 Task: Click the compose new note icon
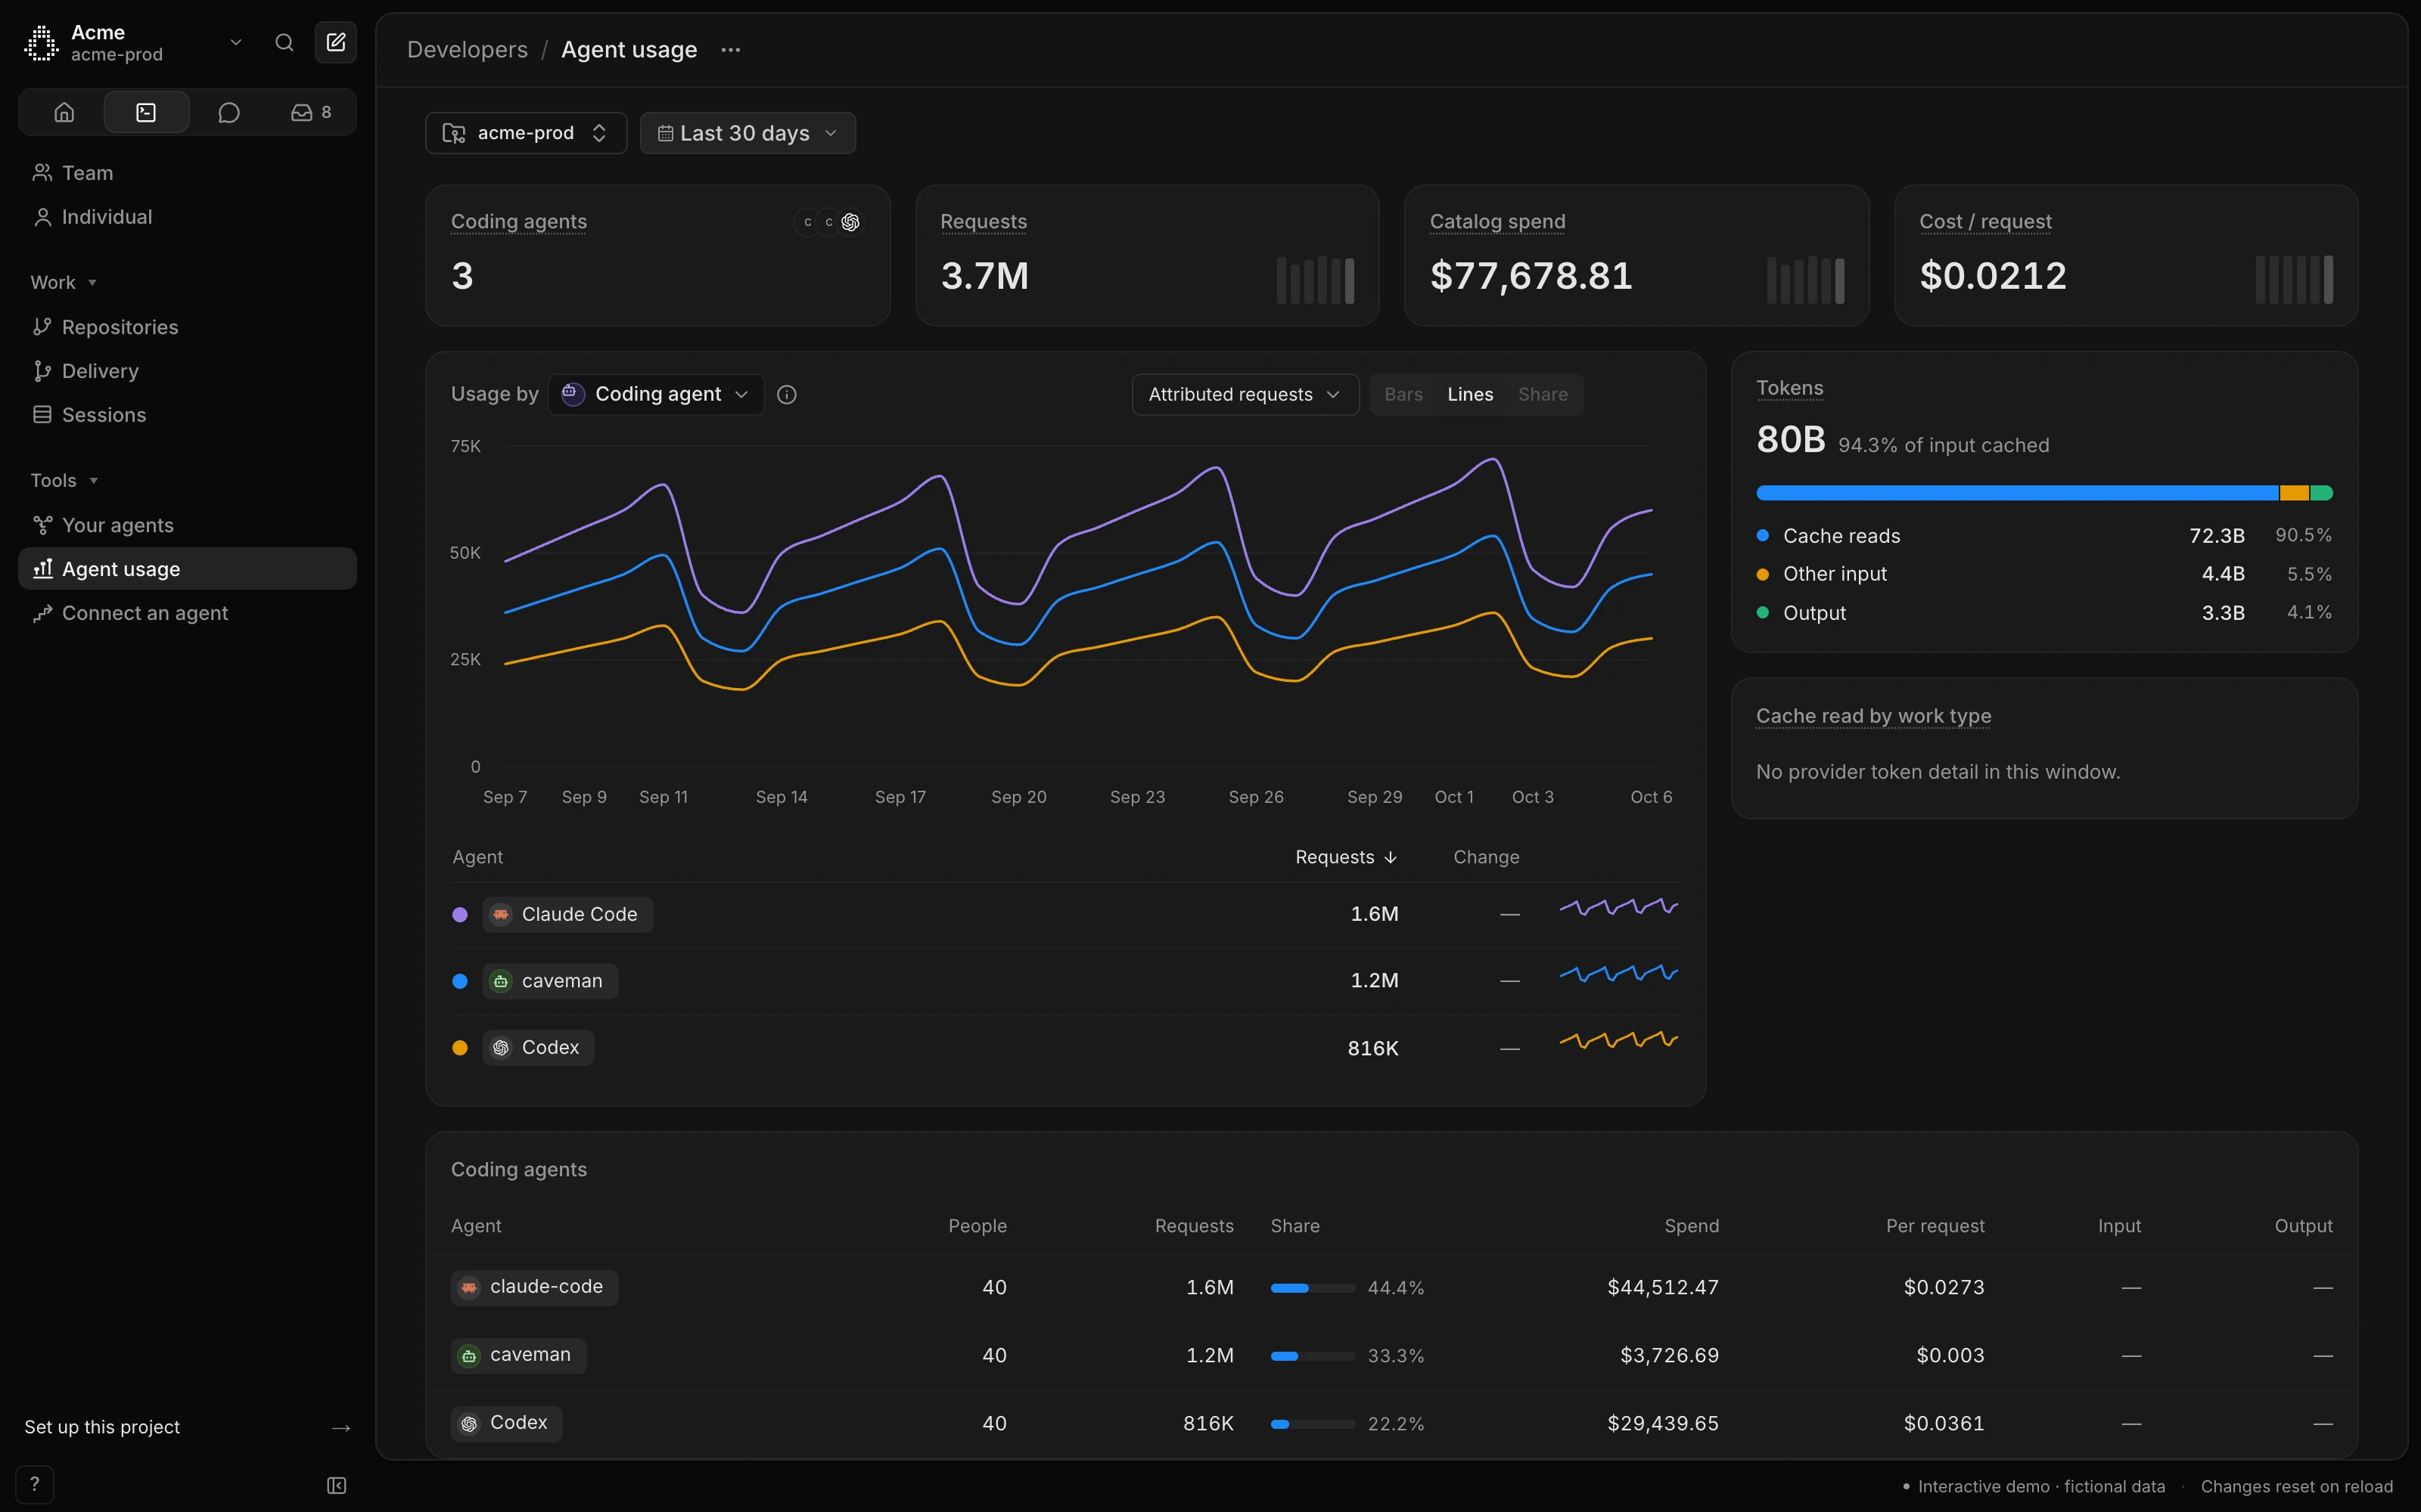(336, 42)
